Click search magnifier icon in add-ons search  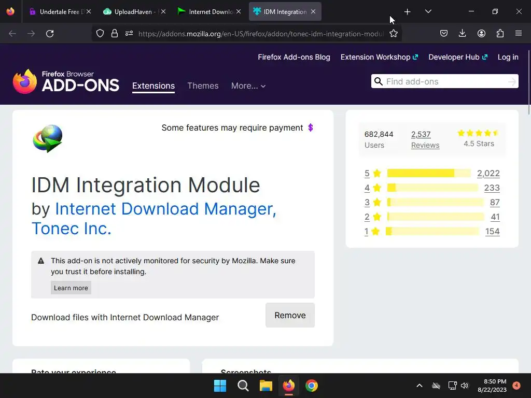[x=378, y=81]
